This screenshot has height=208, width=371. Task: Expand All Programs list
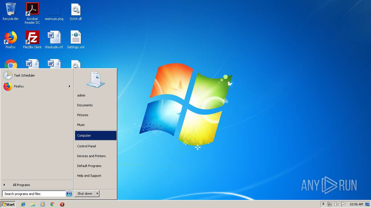pos(37,185)
